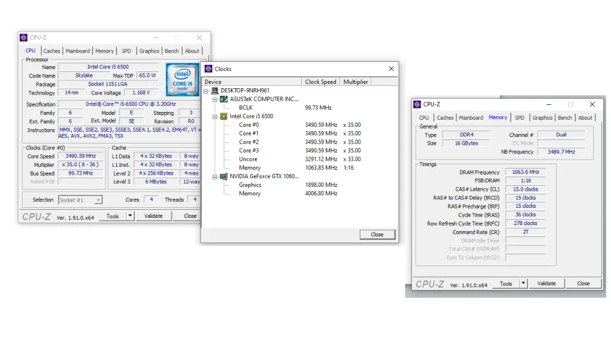Collapse the Intel Core i5 6500 tree node
The image size is (611, 343).
point(215,117)
